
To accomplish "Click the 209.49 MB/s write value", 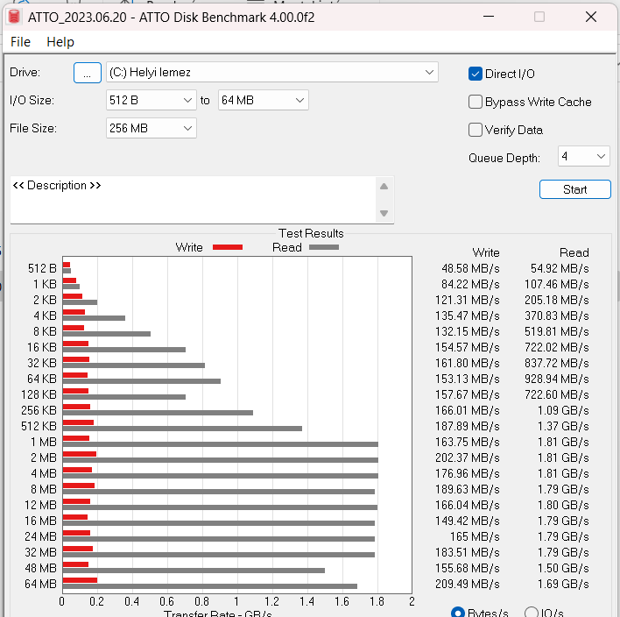I will (x=468, y=585).
